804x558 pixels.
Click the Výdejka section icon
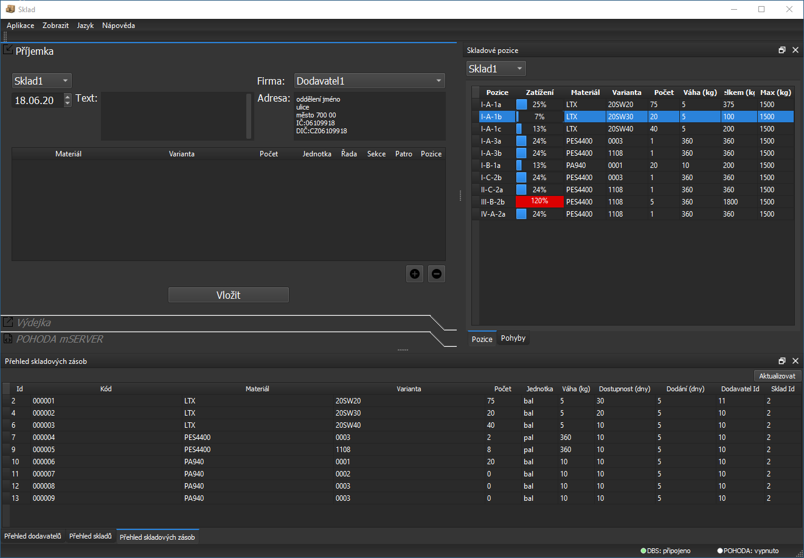[9, 323]
